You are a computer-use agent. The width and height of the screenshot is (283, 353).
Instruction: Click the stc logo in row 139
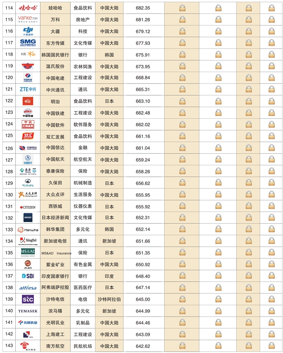[x=28, y=299]
